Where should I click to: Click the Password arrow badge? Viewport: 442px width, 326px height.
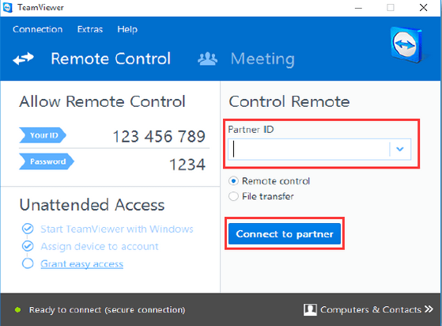pos(47,161)
